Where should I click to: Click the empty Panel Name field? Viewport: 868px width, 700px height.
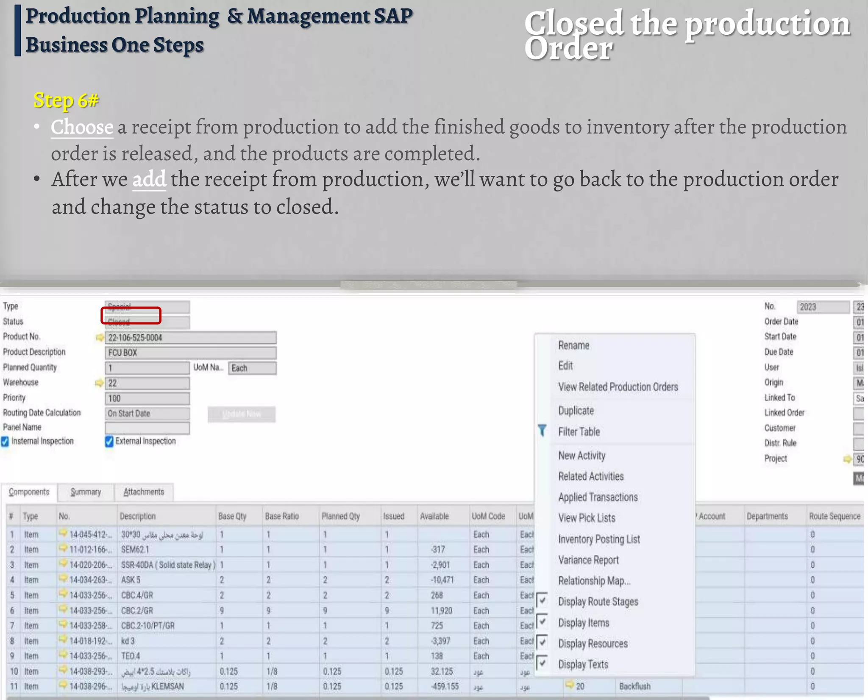[x=147, y=428]
